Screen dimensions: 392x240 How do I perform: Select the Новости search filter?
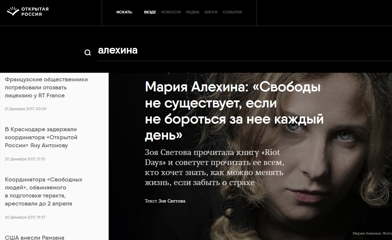[x=171, y=12]
